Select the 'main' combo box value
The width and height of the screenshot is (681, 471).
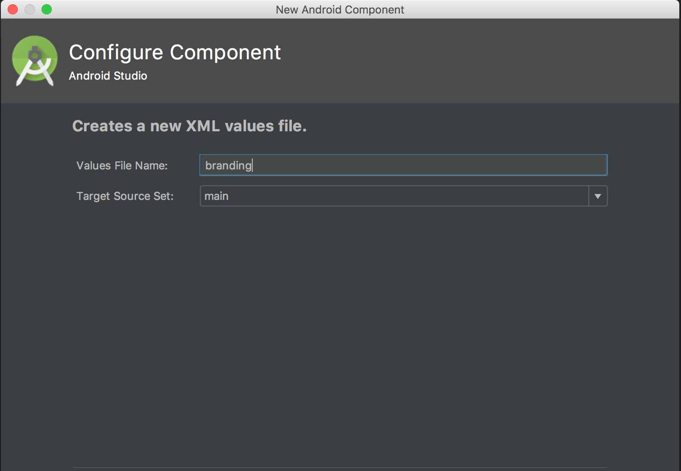216,196
